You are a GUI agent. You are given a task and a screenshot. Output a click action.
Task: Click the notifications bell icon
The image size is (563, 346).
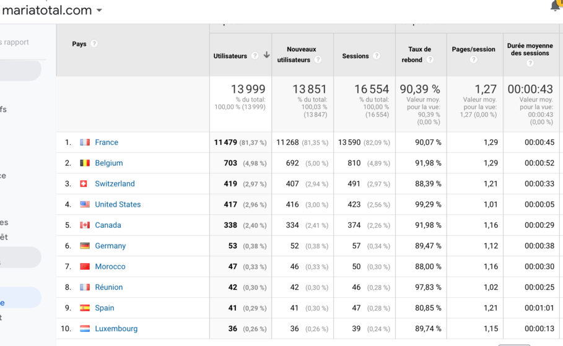tap(556, 6)
